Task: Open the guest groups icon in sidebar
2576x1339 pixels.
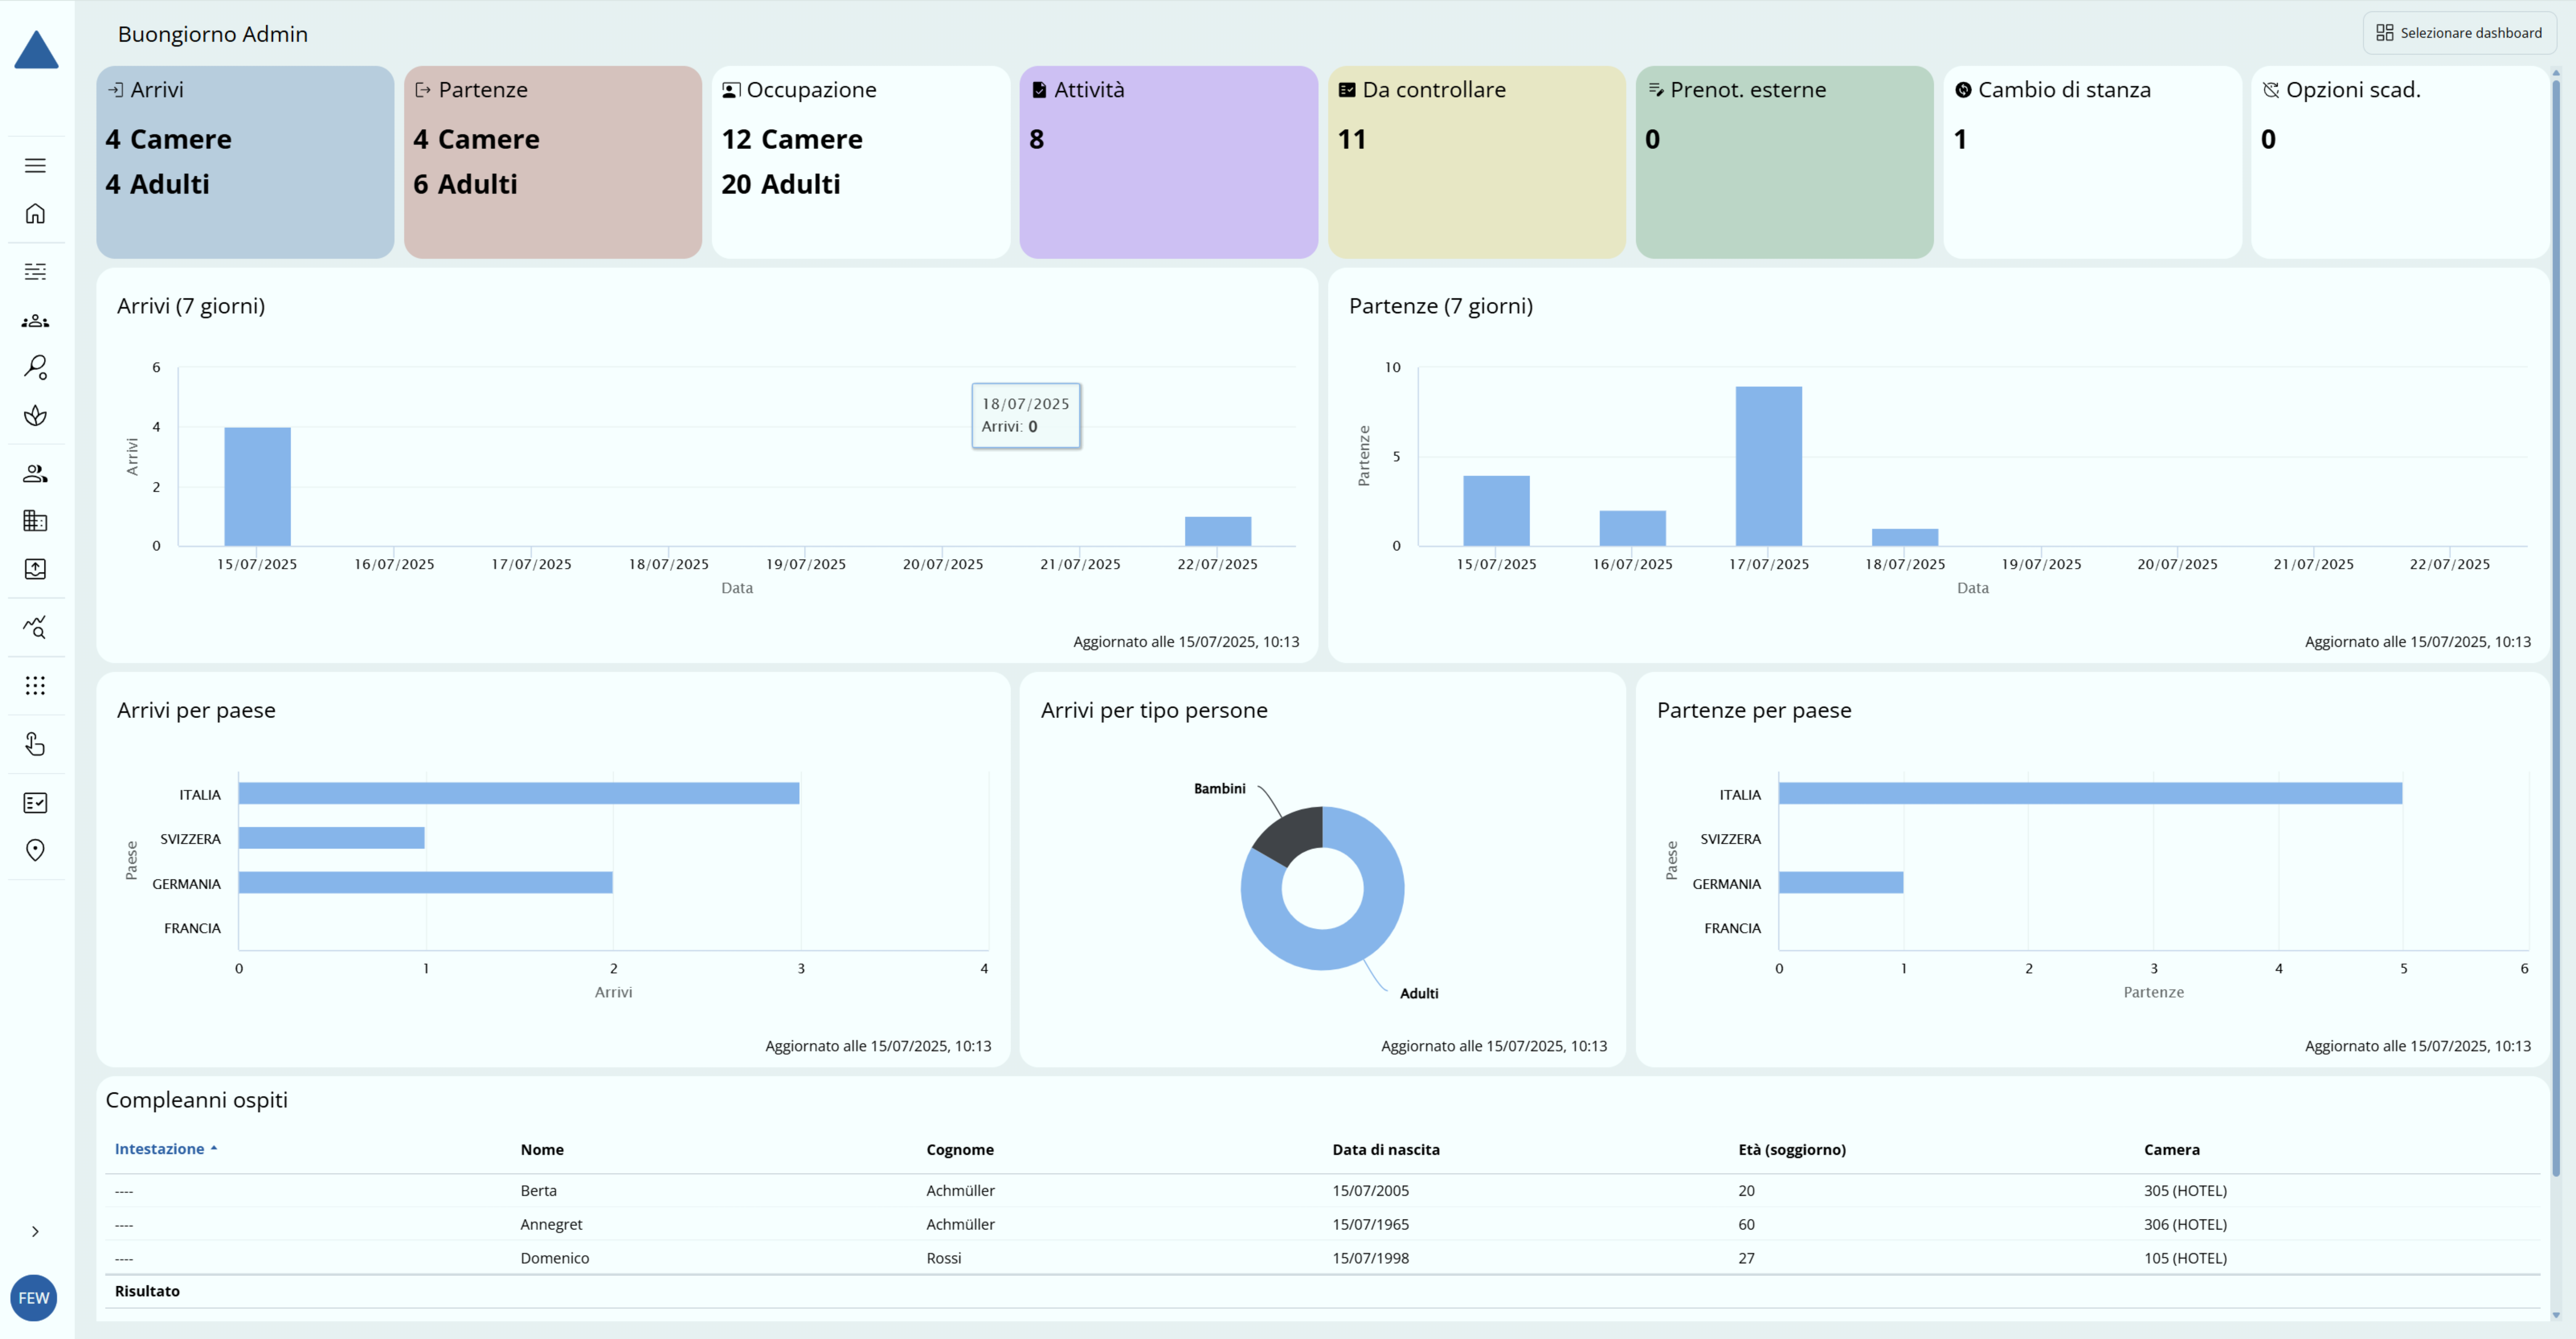Action: pyautogui.click(x=35, y=321)
